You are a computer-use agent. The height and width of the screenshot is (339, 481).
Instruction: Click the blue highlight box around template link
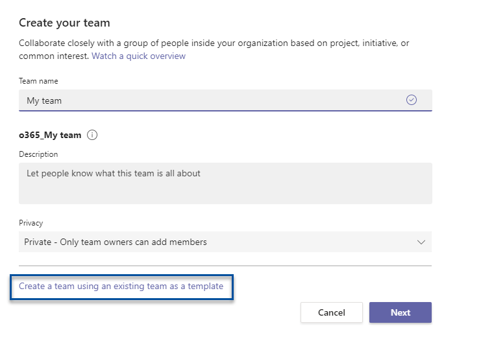click(121, 287)
